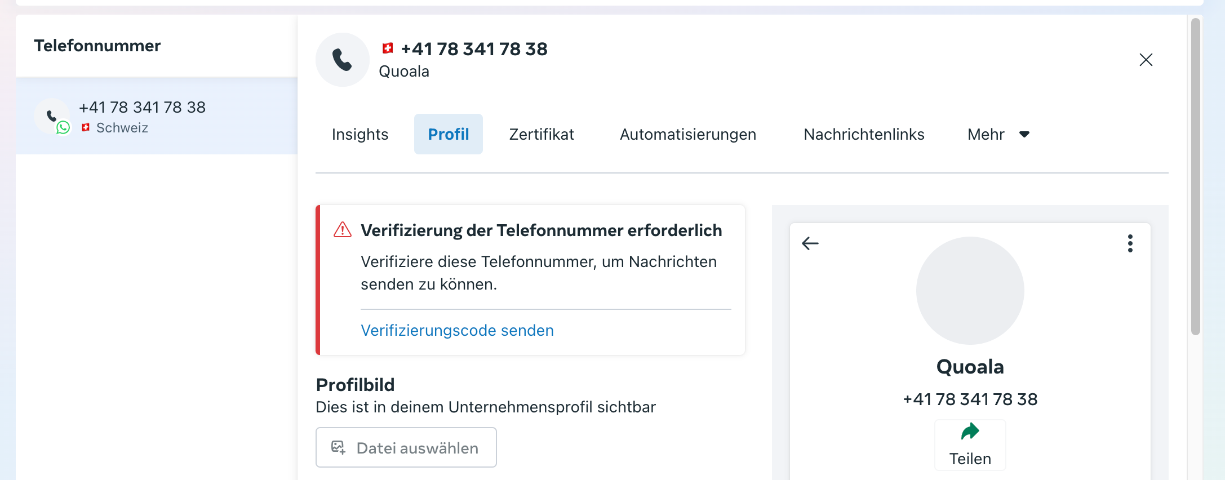The width and height of the screenshot is (1225, 480).
Task: Go to the Automatisierungen tab
Action: [x=688, y=134]
